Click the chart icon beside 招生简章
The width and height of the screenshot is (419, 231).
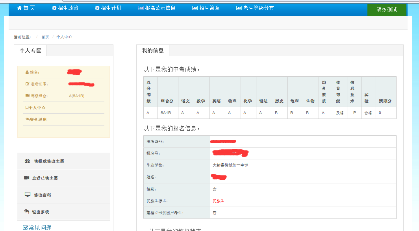point(195,8)
